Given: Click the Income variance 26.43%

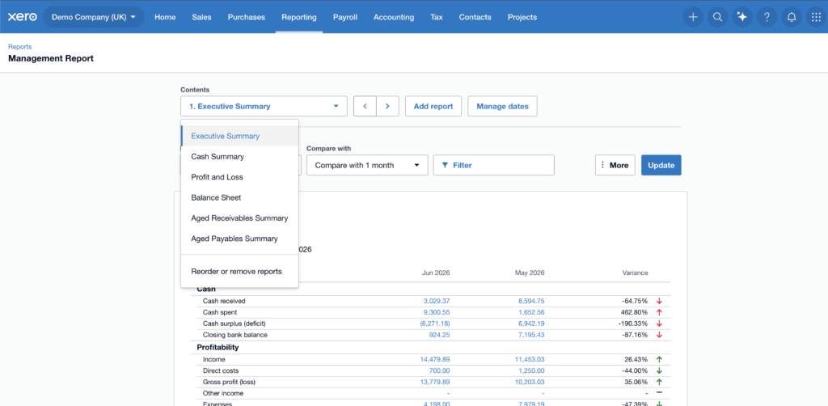Looking at the screenshot, I should [x=636, y=360].
